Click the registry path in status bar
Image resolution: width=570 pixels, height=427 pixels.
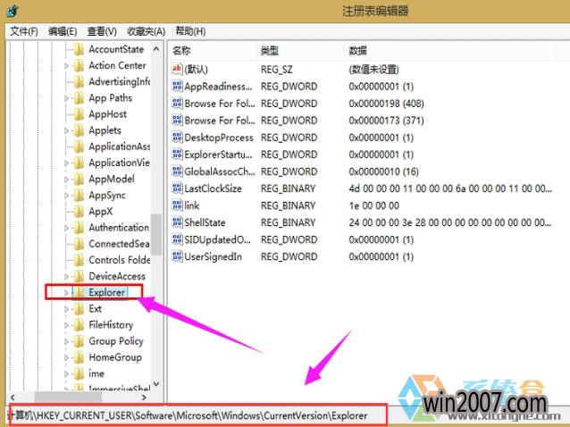point(188,415)
